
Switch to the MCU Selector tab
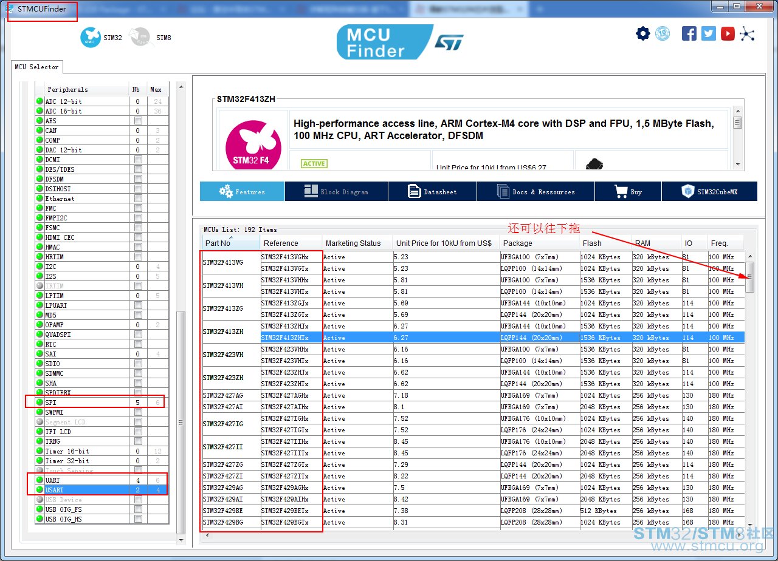pyautogui.click(x=36, y=67)
